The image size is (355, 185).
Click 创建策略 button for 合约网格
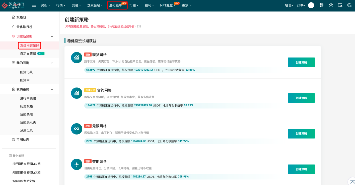point(301,98)
